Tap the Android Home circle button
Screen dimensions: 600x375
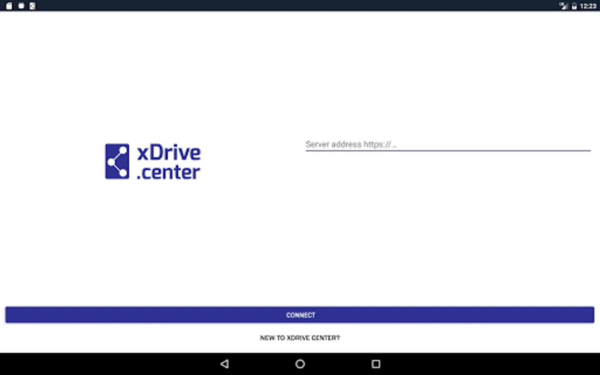click(x=300, y=364)
